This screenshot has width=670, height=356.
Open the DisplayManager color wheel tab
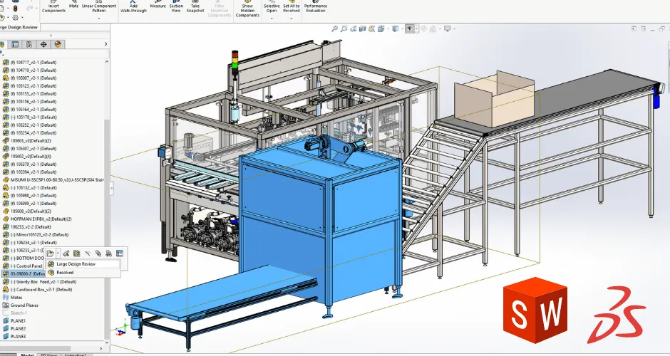(58, 44)
